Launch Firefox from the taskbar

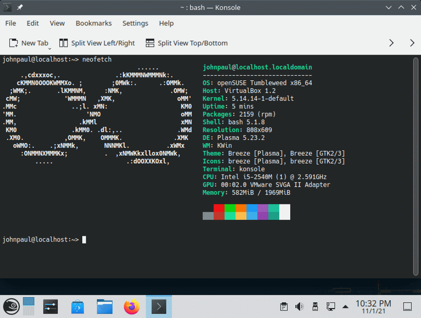pyautogui.click(x=131, y=306)
